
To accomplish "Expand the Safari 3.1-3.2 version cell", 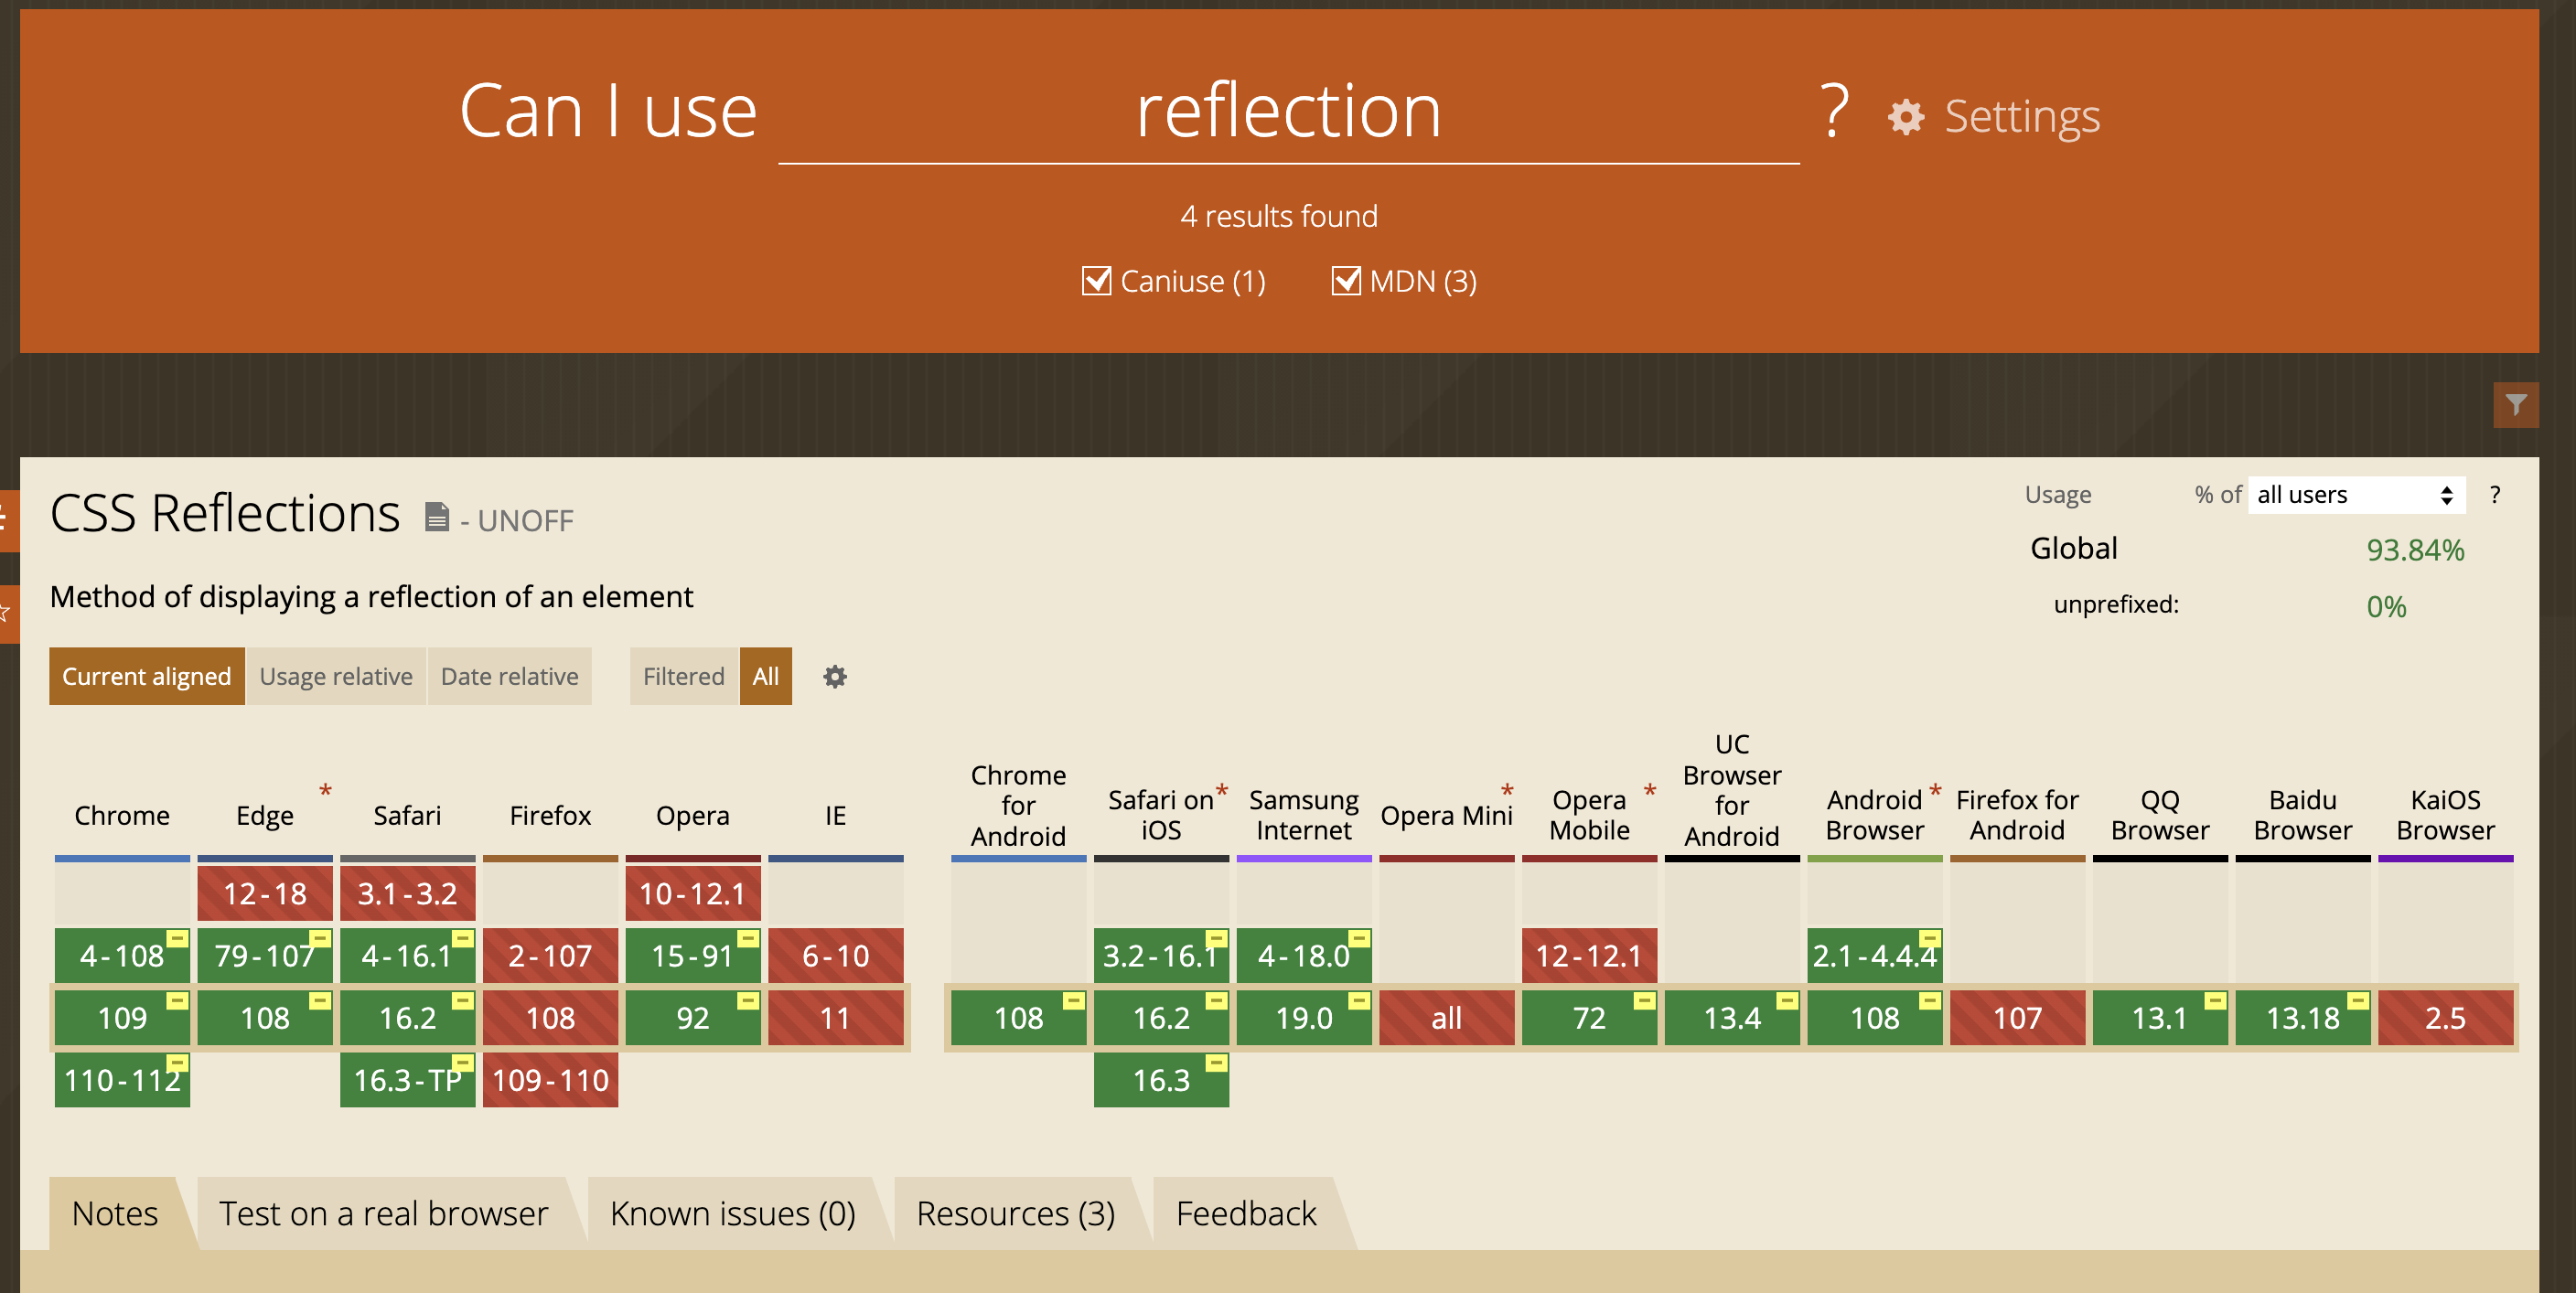I will pos(407,893).
